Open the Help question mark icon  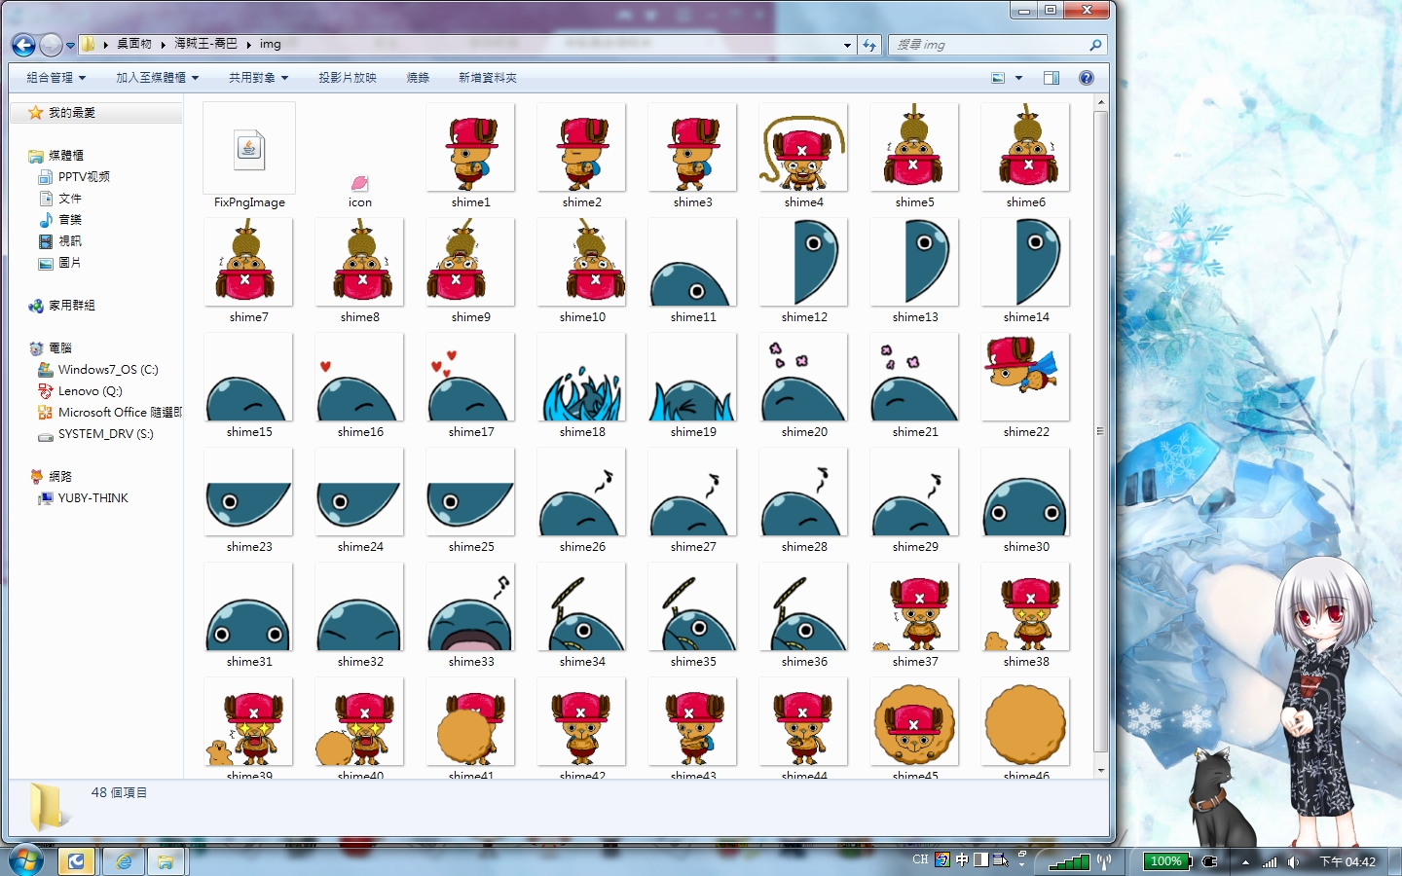1087,78
